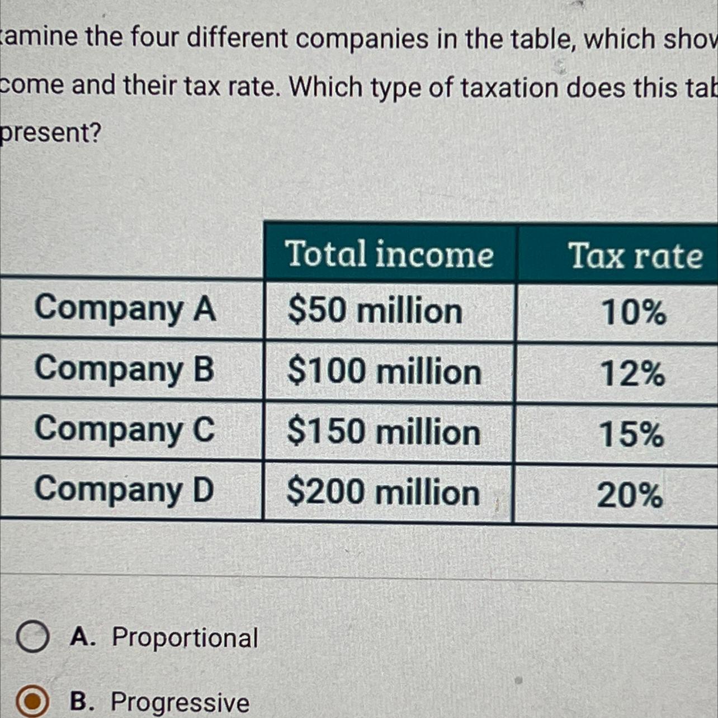Click the $150 million income cell

coord(389,433)
